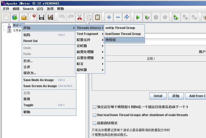
Task: Click the Save floppy disk icon
Action: 41,17
